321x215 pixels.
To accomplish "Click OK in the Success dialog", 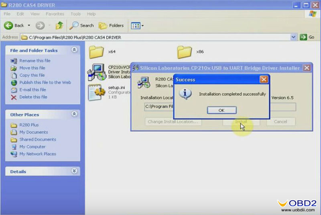I will [x=222, y=110].
